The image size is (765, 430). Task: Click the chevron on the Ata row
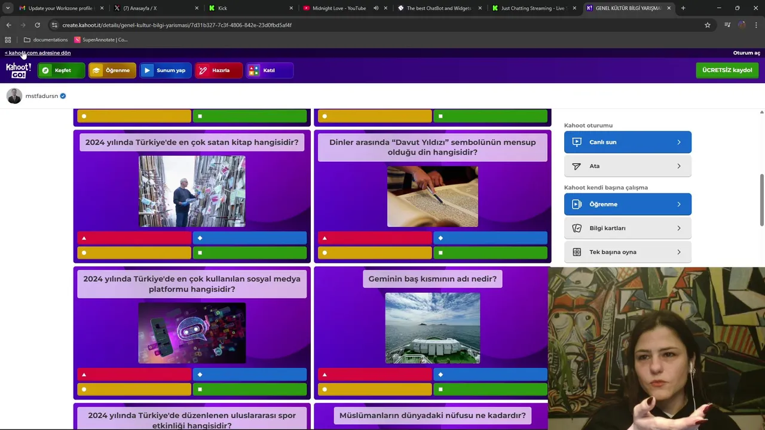coord(679,166)
